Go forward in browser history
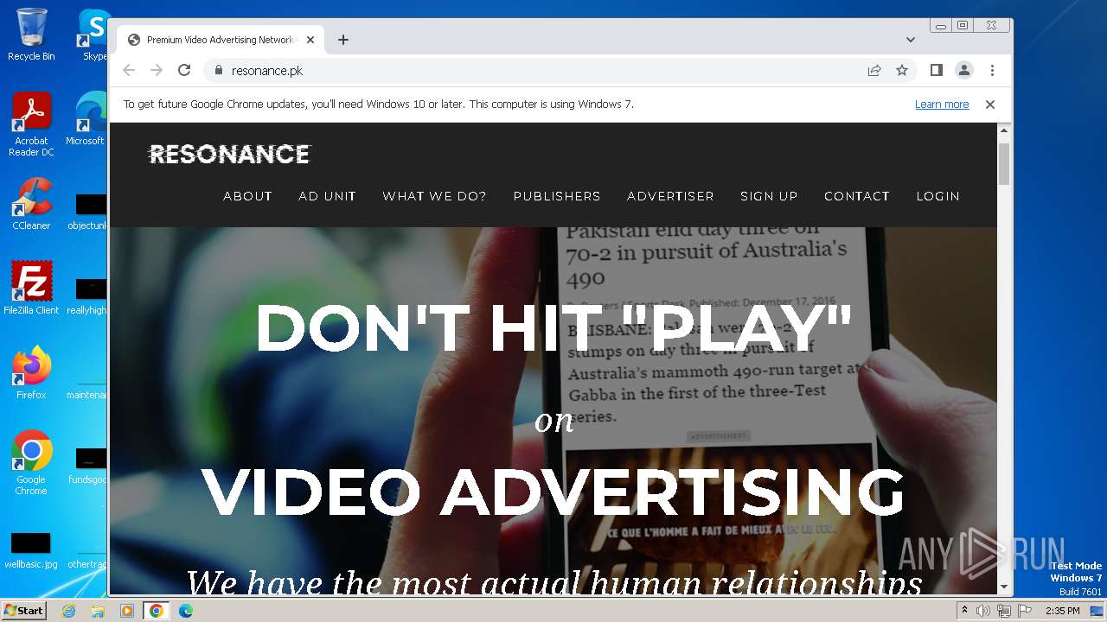The width and height of the screenshot is (1107, 622). click(157, 71)
